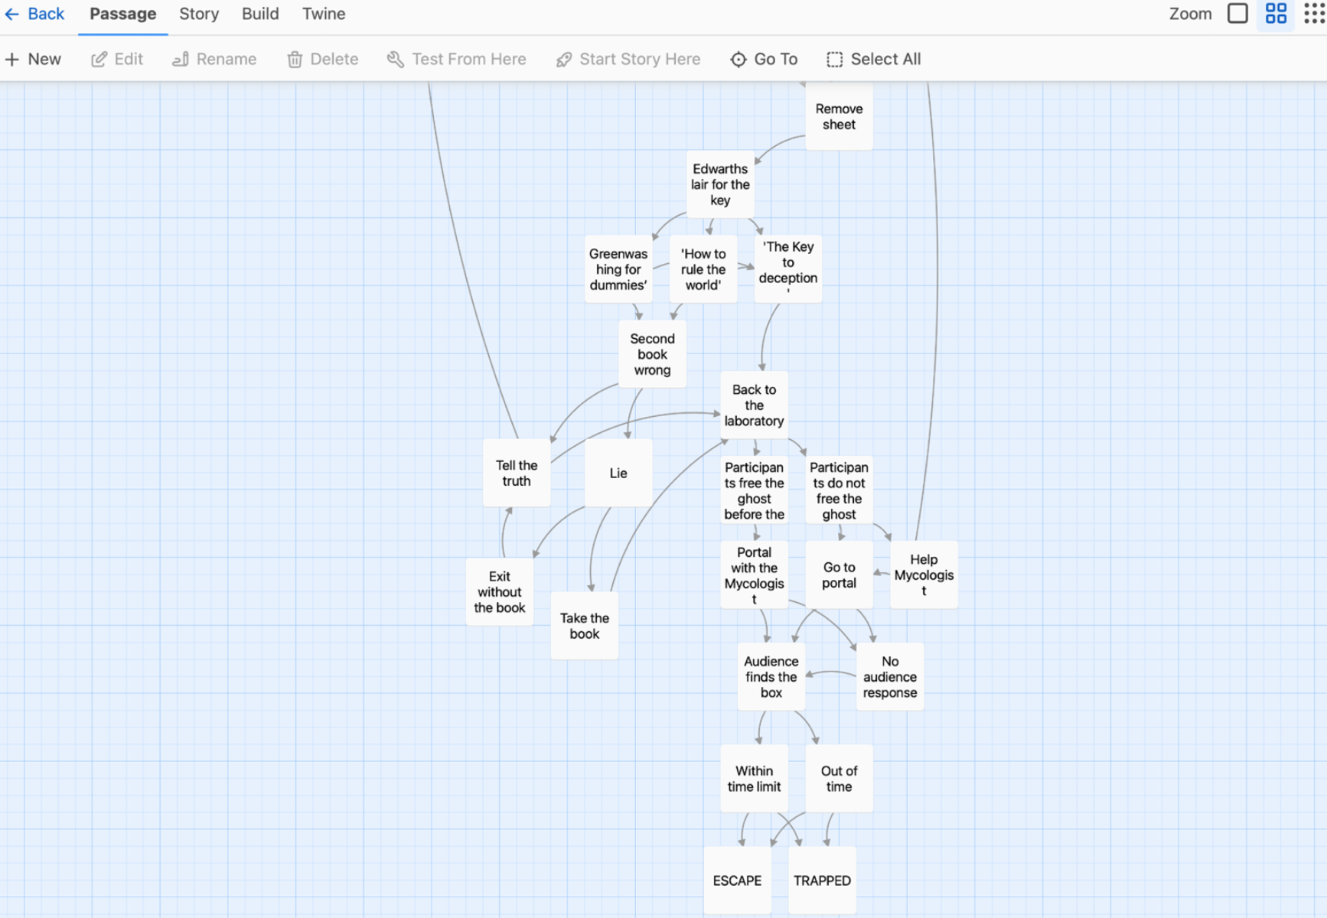Select the 'Back to the laboratory' passage
This screenshot has height=918, width=1327.
click(754, 405)
